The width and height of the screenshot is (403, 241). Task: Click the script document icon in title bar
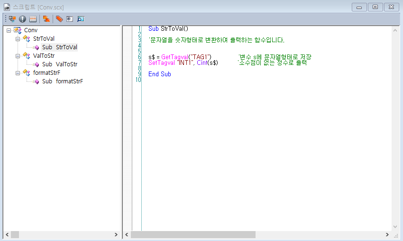(7, 7)
